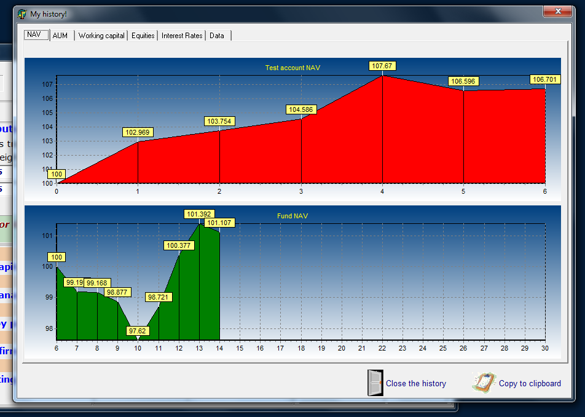585x417 pixels.
Task: Click the clipboard icon beside Copy to clipboard
Action: pos(484,383)
